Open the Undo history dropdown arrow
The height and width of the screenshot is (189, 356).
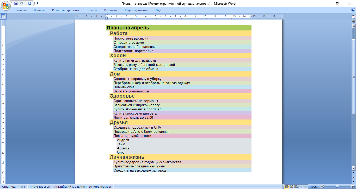pos(25,3)
